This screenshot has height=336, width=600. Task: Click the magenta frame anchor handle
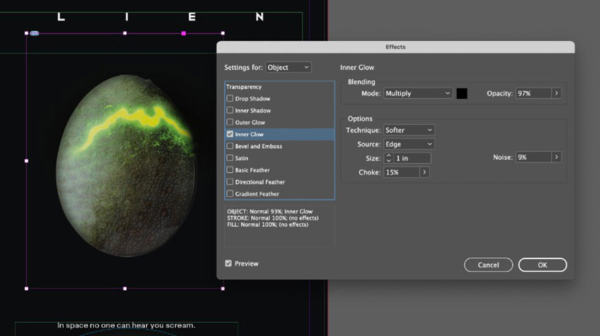pyautogui.click(x=184, y=34)
